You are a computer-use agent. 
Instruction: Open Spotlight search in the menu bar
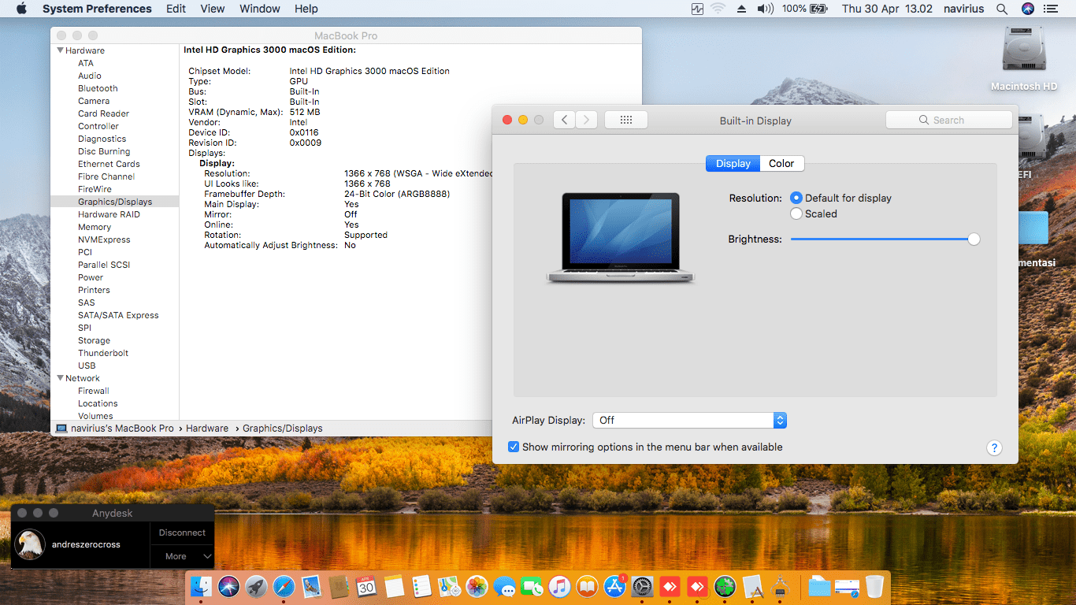(1001, 9)
